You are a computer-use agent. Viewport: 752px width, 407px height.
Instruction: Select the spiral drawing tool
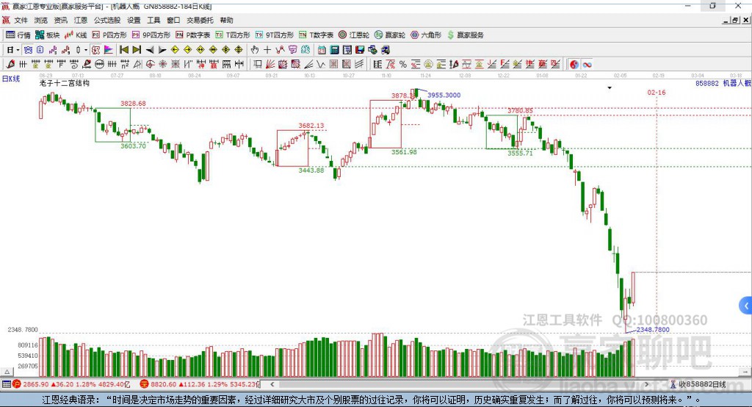pyautogui.click(x=74, y=65)
